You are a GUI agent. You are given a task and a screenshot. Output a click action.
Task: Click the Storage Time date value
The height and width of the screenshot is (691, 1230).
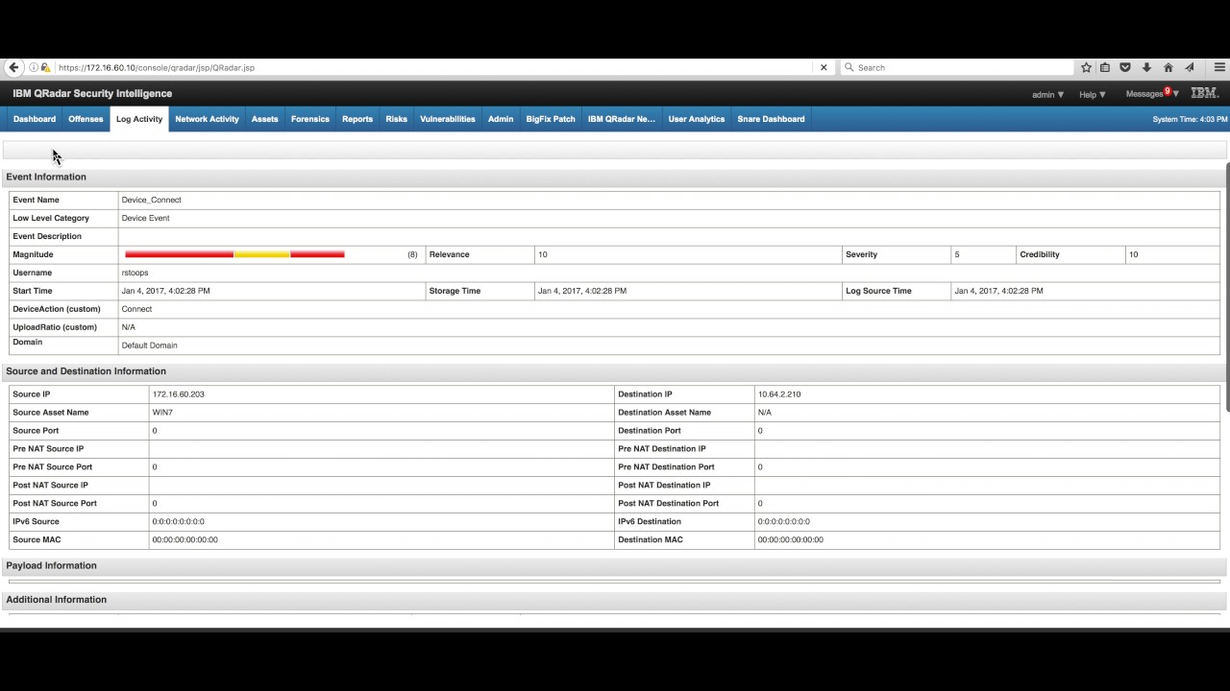pyautogui.click(x=582, y=291)
